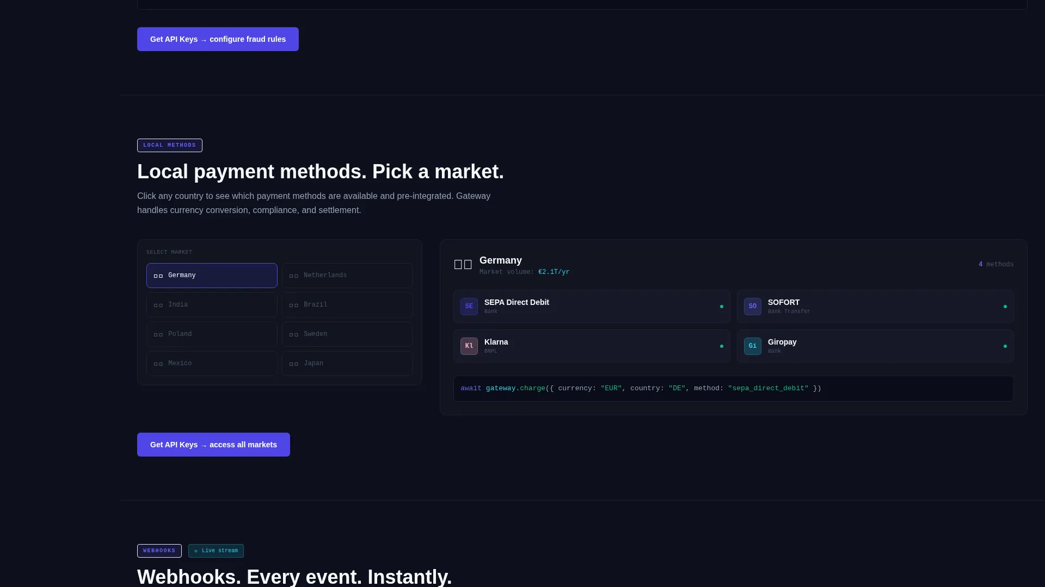Screen dimensions: 1045x587
Task: Click the market volume '€2.1T/yr' value
Action: pos(554,272)
